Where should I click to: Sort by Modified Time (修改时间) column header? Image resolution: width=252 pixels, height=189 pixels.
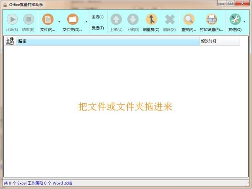tap(219, 41)
